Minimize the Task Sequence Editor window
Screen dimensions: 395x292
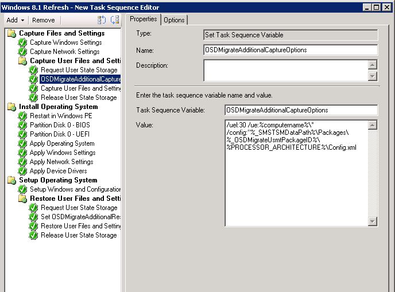click(x=367, y=7)
